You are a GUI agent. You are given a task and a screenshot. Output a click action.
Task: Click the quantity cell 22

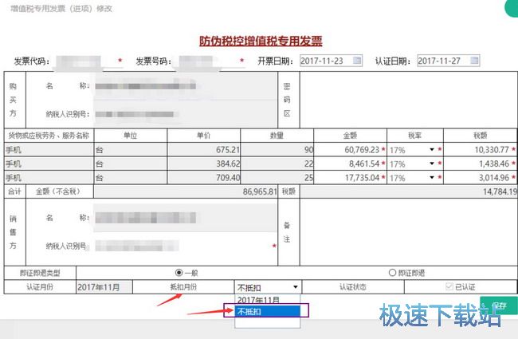coord(277,164)
